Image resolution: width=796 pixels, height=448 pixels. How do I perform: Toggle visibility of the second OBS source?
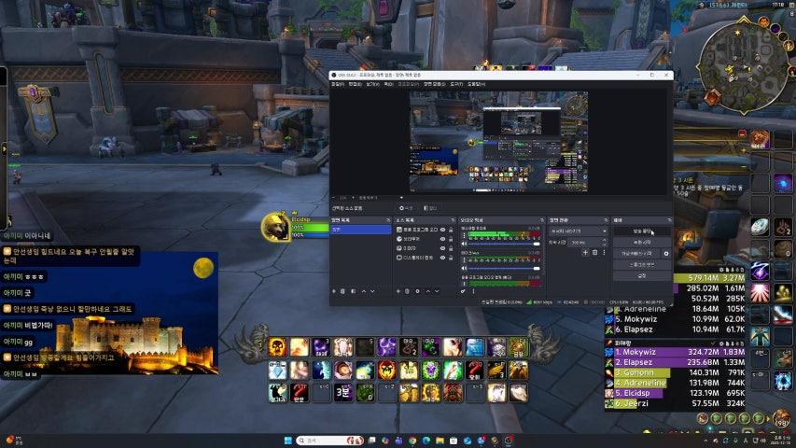442,239
